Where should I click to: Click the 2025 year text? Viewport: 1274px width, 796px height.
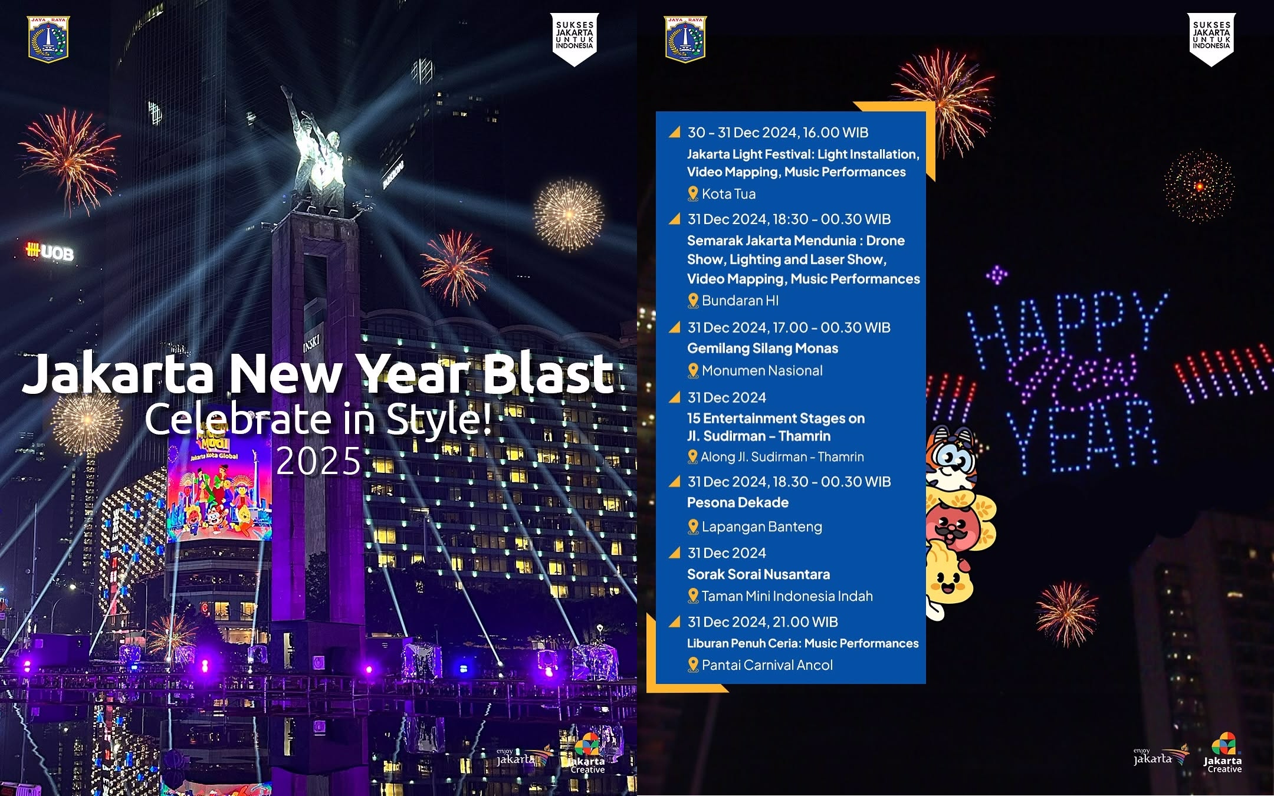pyautogui.click(x=318, y=461)
